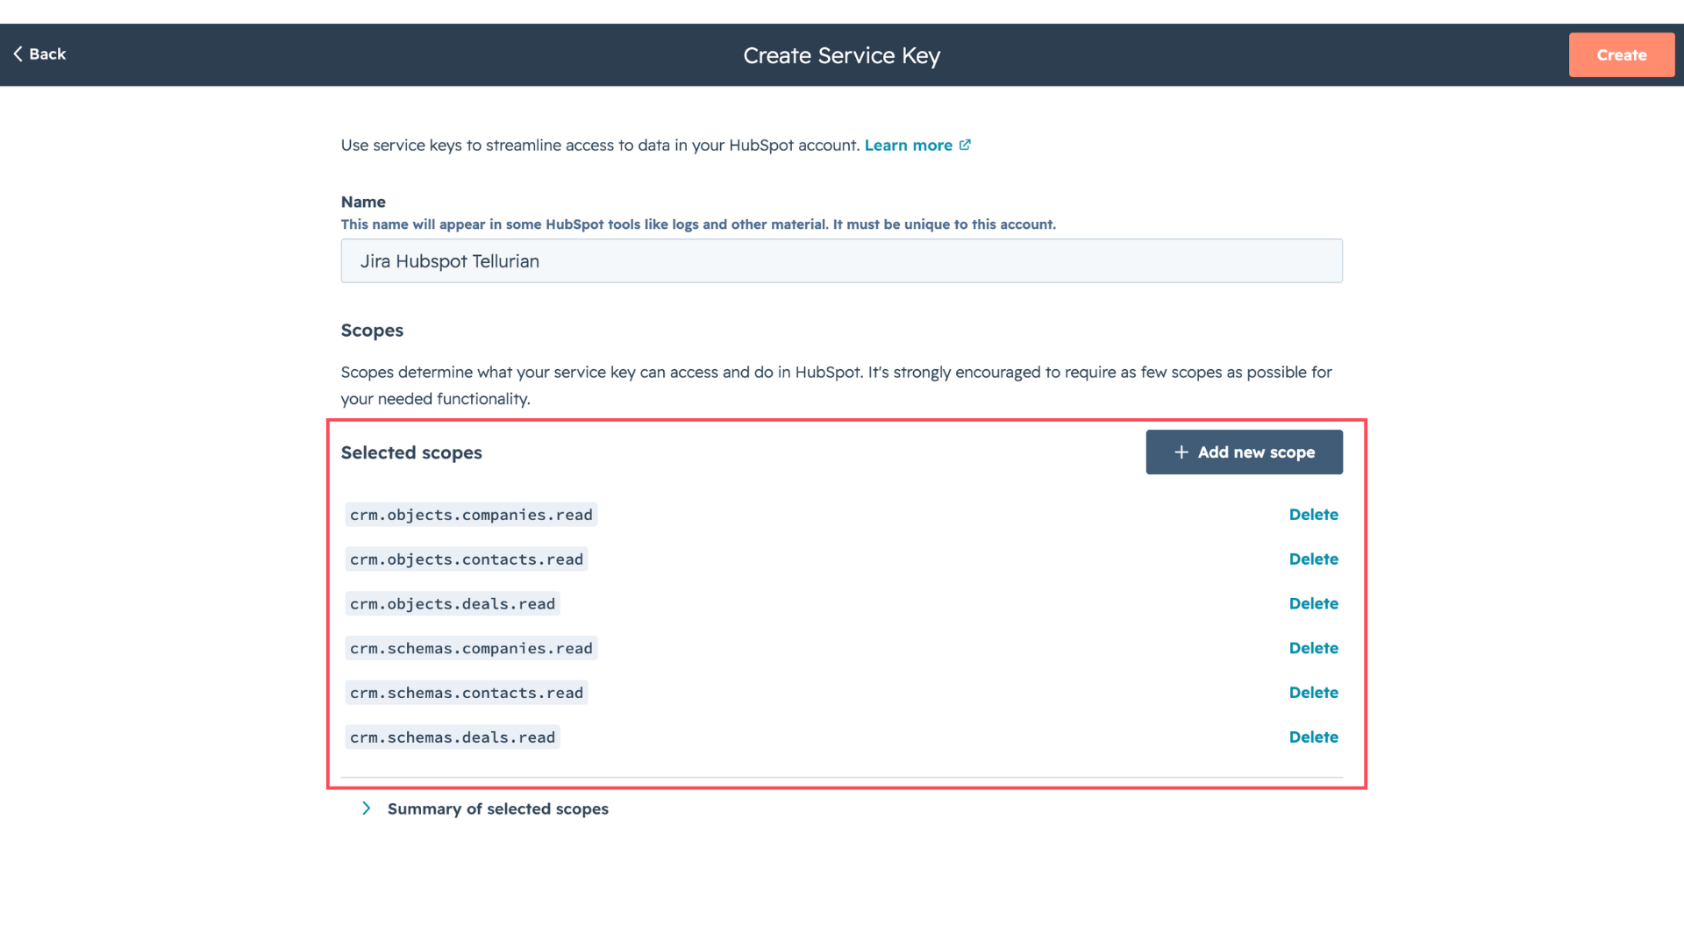Click the Create Service Key title
This screenshot has width=1684, height=947.
pyautogui.click(x=842, y=56)
